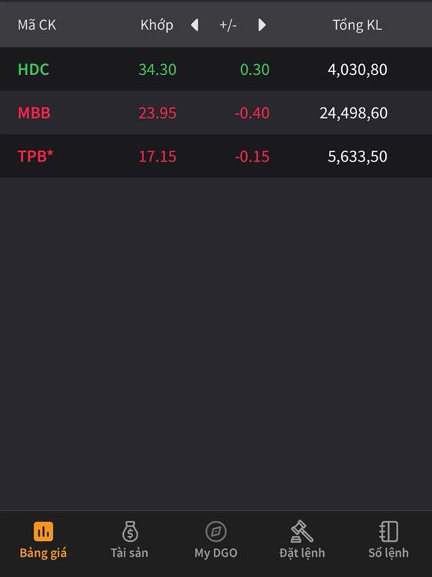Toggle the +/- change display header
This screenshot has height=577, width=432.
(228, 25)
